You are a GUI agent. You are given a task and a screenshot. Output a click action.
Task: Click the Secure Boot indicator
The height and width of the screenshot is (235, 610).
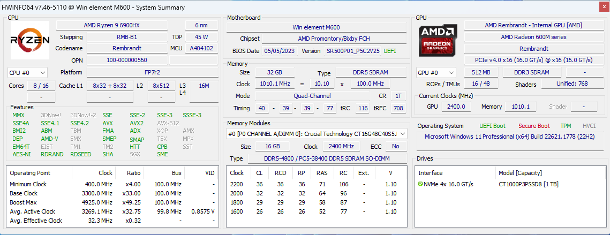coord(534,126)
